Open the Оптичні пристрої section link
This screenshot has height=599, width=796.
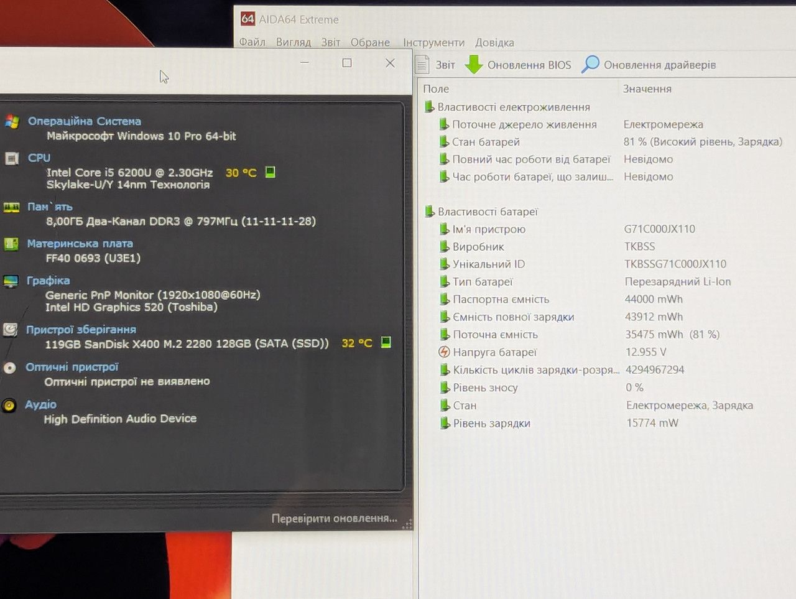72,367
